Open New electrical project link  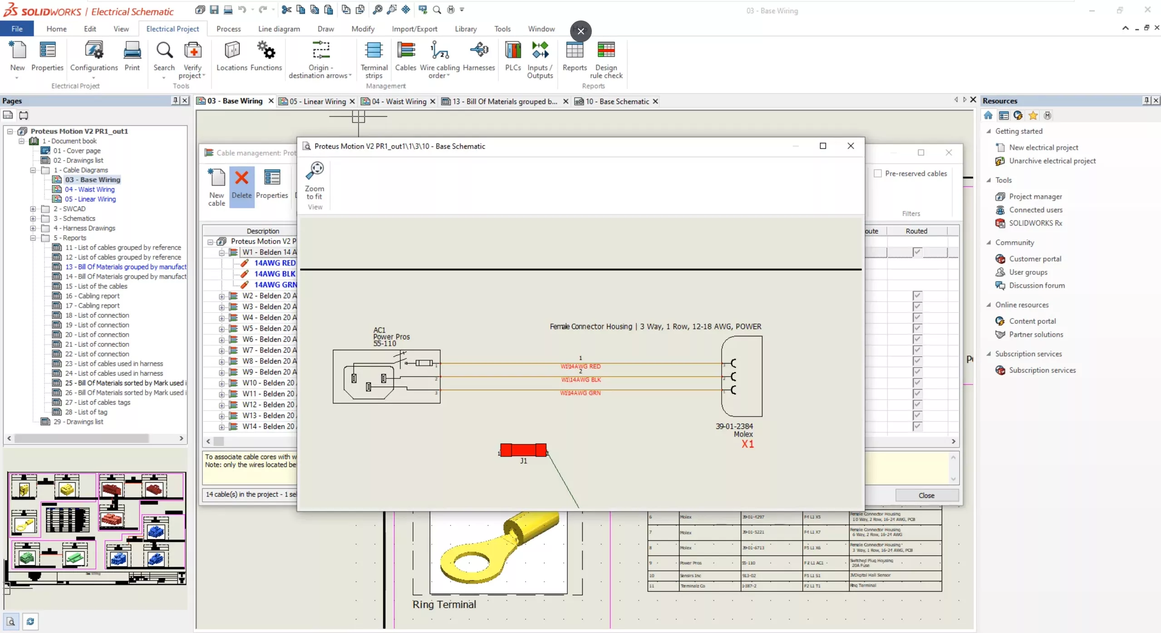1043,147
